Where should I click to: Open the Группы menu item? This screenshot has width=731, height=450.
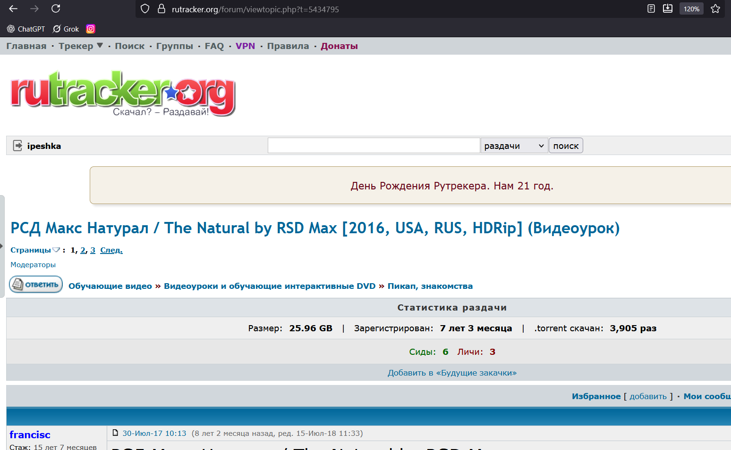175,46
